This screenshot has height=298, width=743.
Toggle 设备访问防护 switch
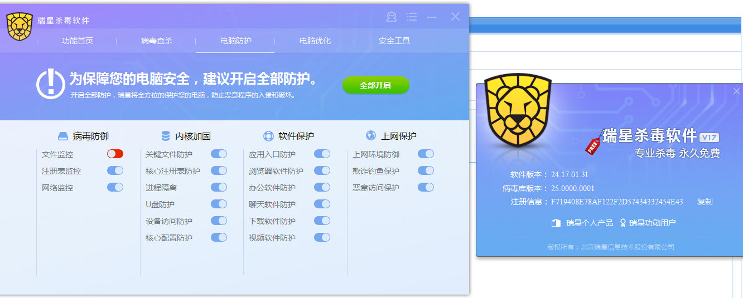coord(219,221)
